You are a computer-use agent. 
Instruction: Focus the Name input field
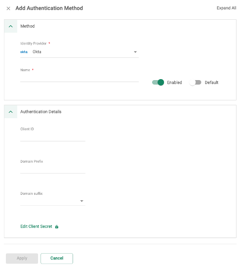pyautogui.click(x=80, y=78)
